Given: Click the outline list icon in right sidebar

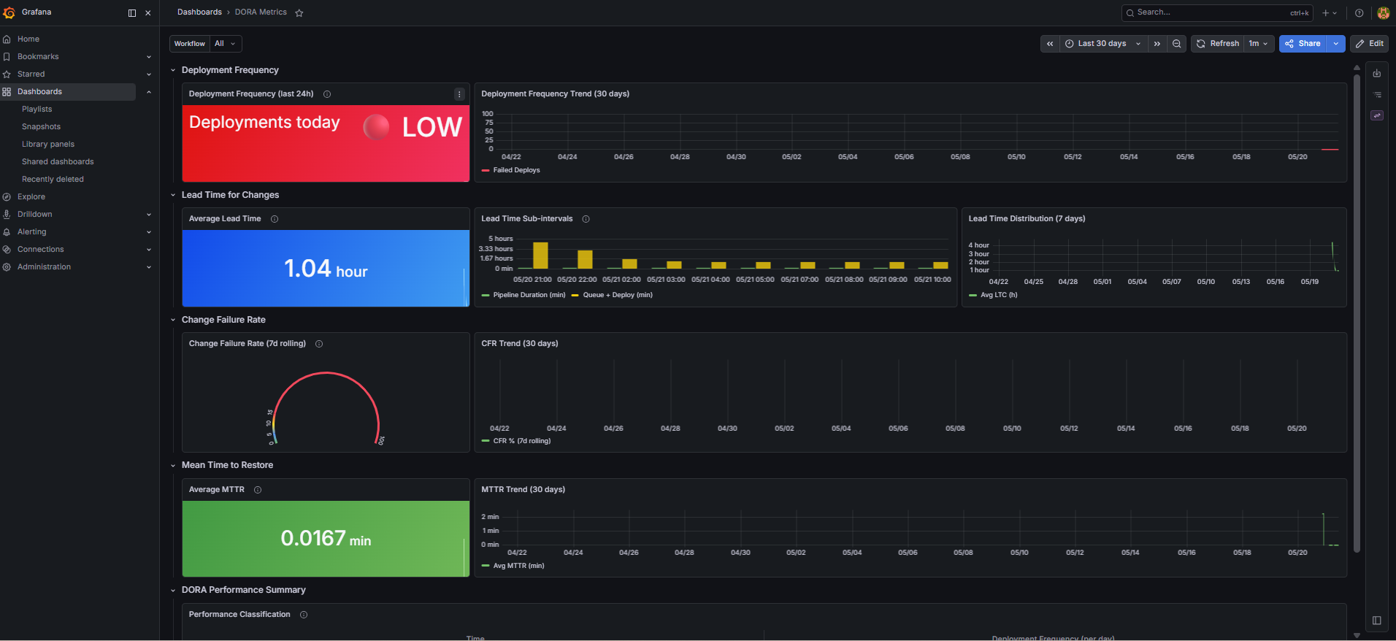Looking at the screenshot, I should click(x=1377, y=95).
